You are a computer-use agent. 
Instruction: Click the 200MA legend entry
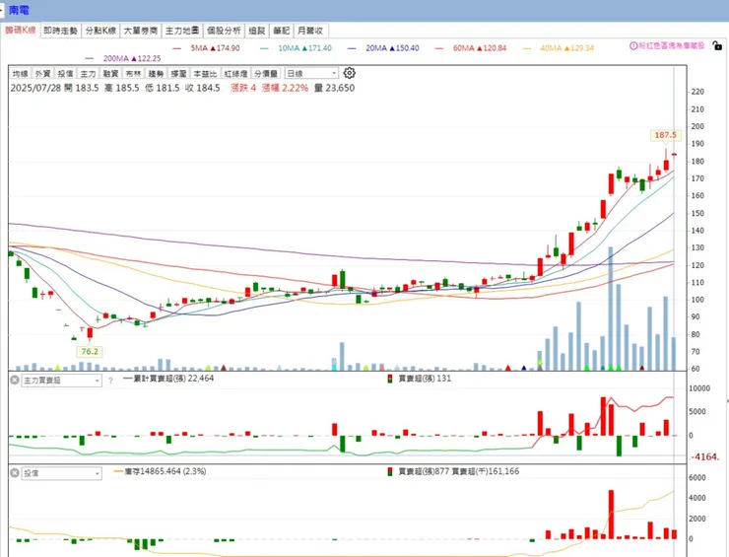coord(123,58)
